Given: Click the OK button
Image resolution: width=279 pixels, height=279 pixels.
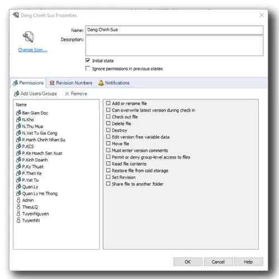Looking at the screenshot, I should pyautogui.click(x=187, y=262).
